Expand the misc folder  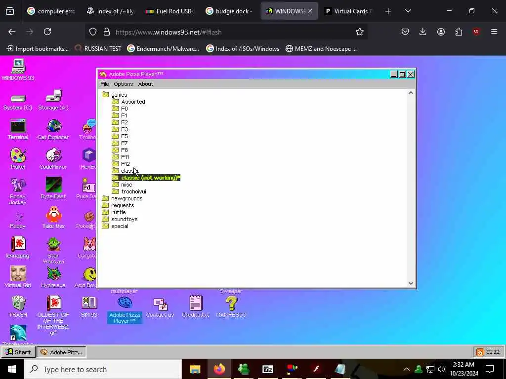122,185
